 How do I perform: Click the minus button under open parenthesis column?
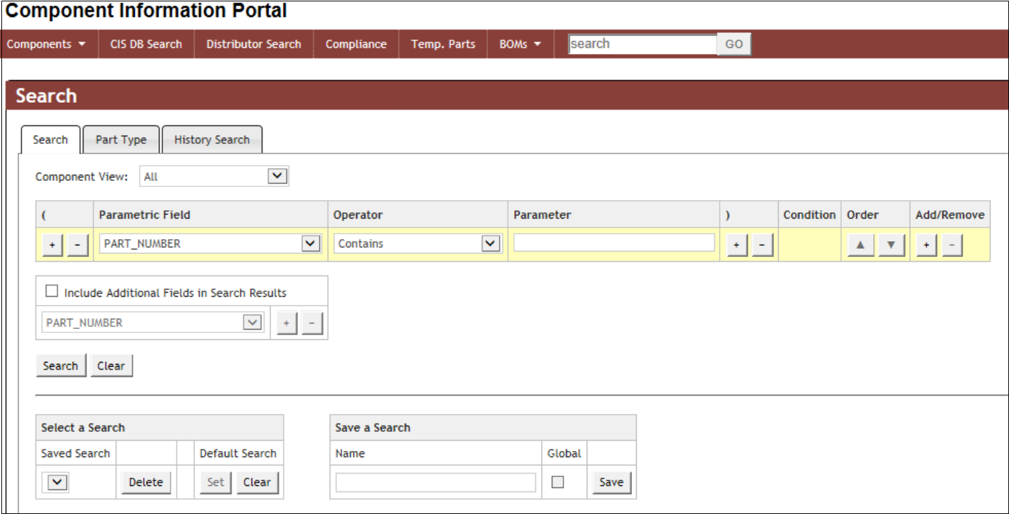click(x=77, y=245)
